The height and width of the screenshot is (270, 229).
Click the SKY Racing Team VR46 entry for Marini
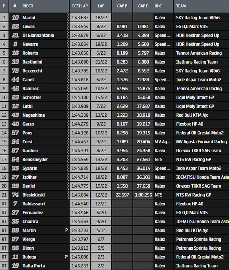(198, 18)
